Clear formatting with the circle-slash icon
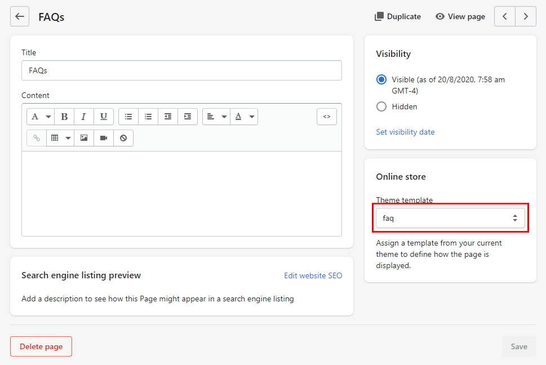The height and width of the screenshot is (365, 546). click(123, 138)
